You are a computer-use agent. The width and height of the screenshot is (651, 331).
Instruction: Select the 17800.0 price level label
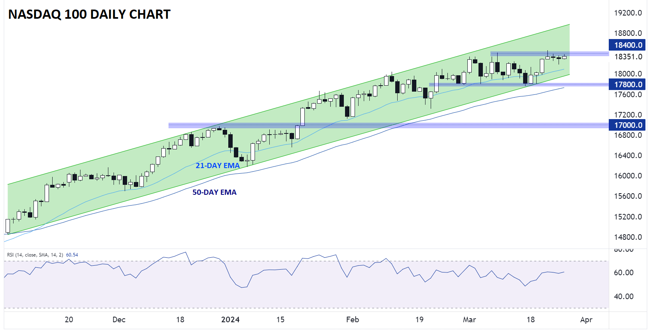(628, 84)
